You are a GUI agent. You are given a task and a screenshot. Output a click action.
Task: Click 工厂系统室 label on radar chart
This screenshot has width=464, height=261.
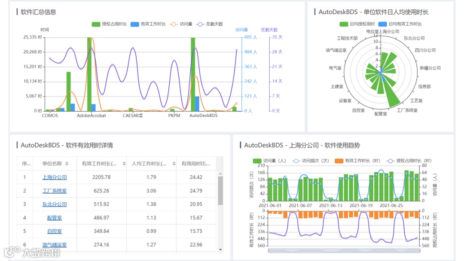pyautogui.click(x=407, y=110)
